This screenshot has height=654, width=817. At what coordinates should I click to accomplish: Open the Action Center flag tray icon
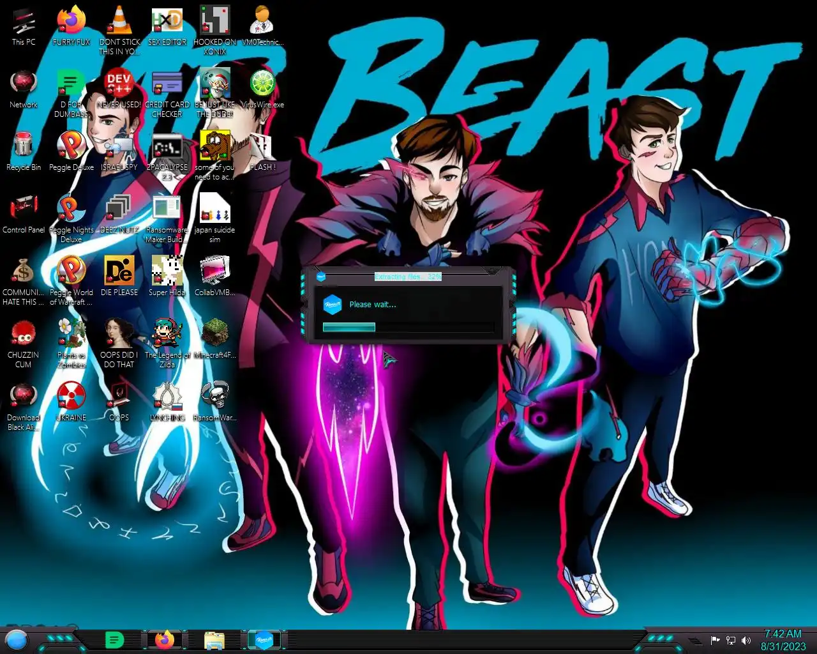[715, 640]
